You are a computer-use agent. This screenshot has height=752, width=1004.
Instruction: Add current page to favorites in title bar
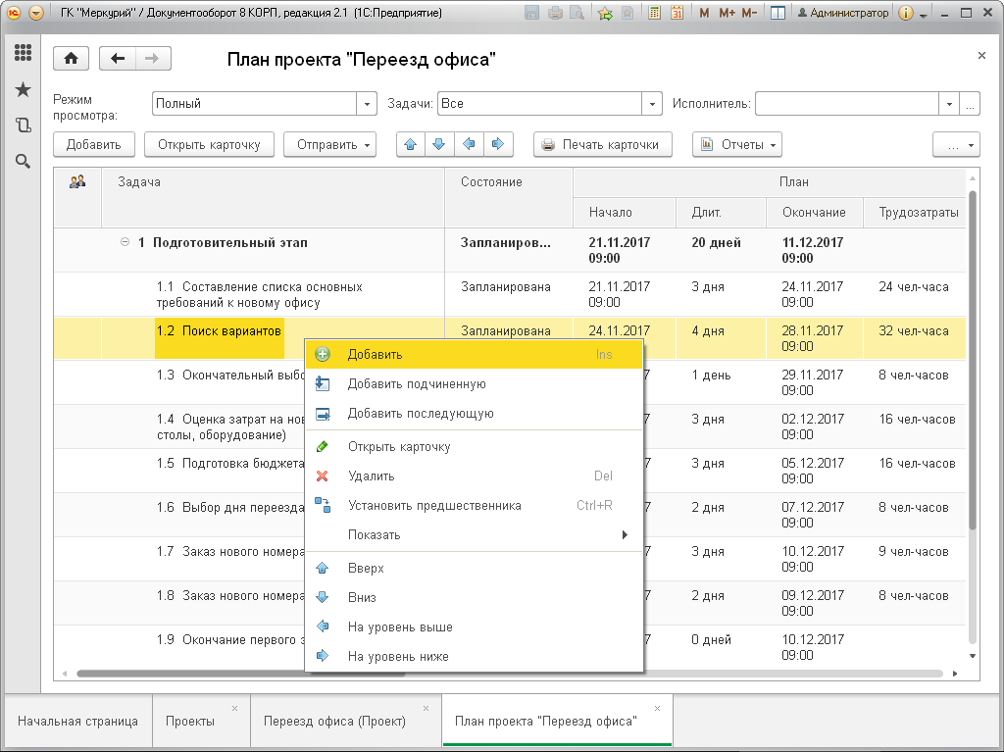coord(605,13)
